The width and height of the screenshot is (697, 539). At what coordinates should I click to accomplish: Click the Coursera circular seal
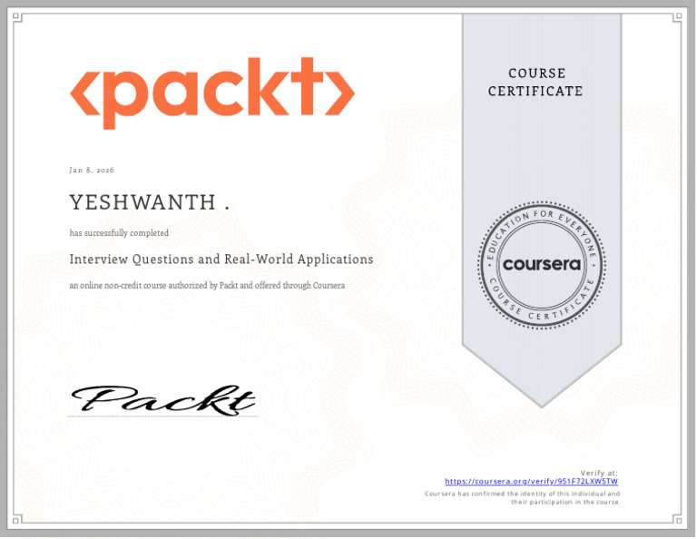click(542, 265)
